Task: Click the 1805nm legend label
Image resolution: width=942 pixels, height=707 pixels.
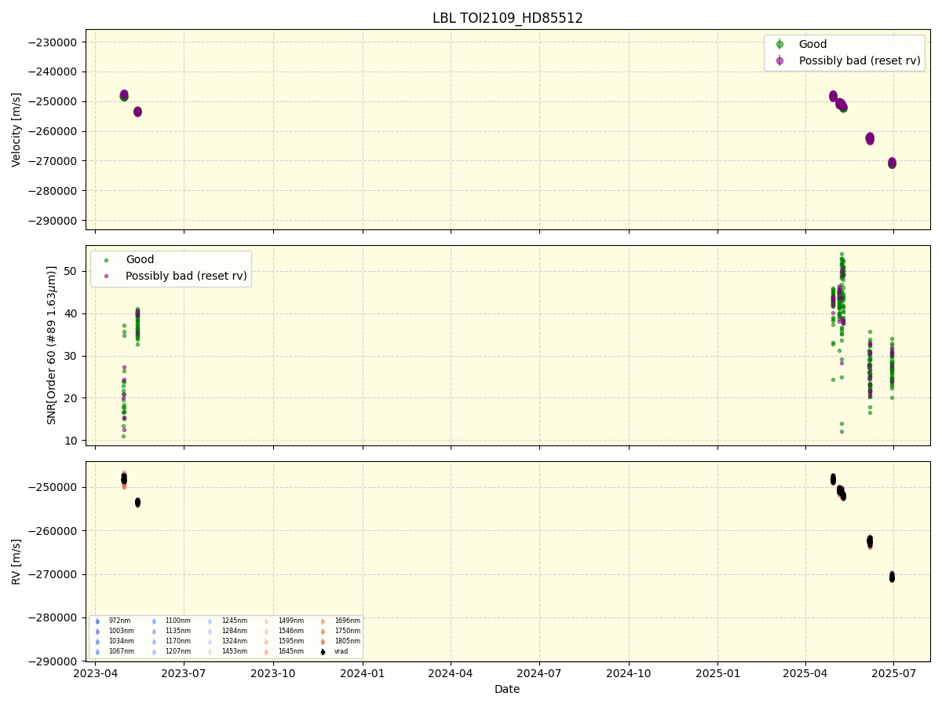Action: [347, 641]
